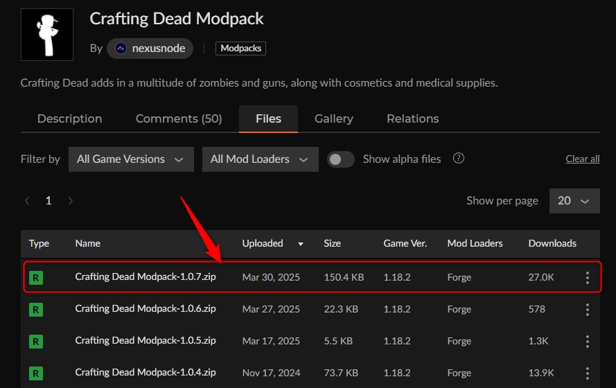Click release type icon for Modpack-1.0.5.zip
The image size is (616, 388).
36,342
